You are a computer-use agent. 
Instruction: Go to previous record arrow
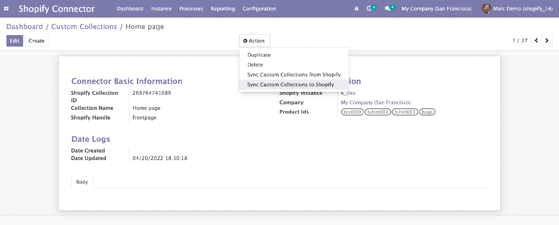tap(536, 41)
